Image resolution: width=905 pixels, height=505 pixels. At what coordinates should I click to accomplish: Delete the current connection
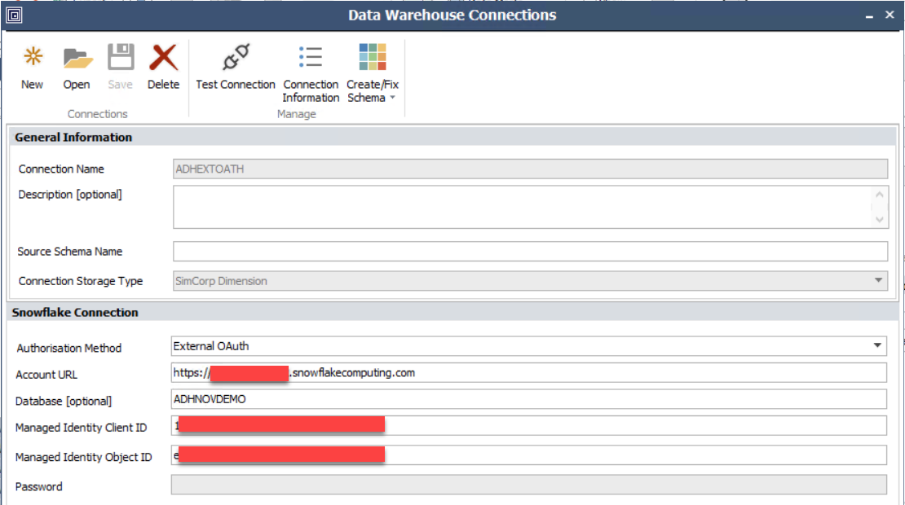163,68
